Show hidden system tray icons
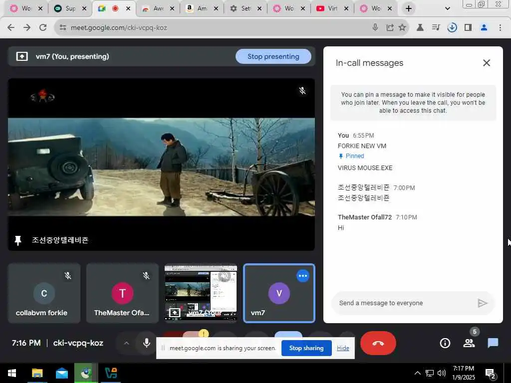The width and height of the screenshot is (511, 383). coord(417,373)
